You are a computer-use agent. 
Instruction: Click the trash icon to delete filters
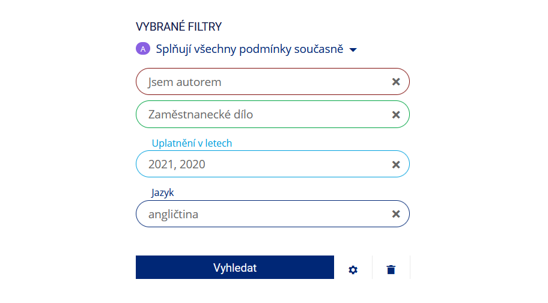pos(391,270)
